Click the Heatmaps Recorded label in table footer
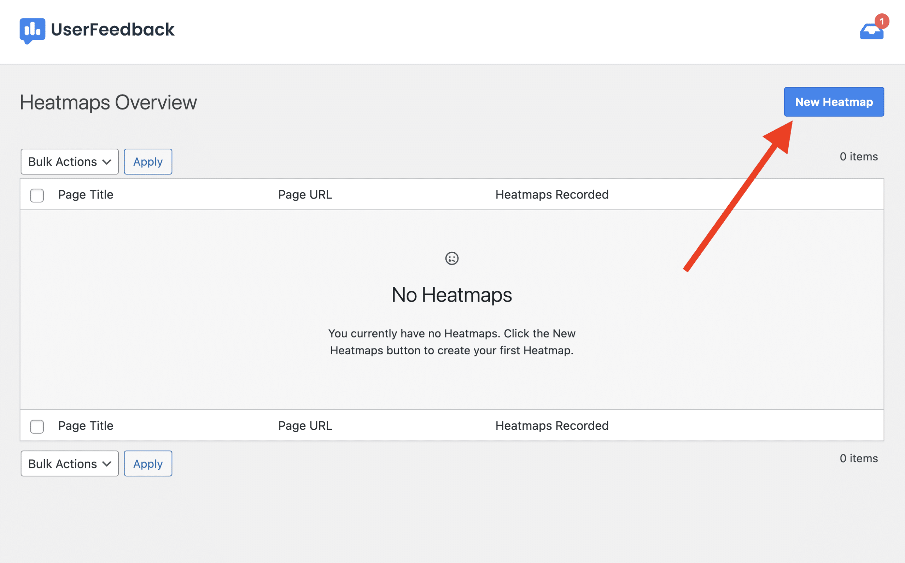The width and height of the screenshot is (905, 563). pos(552,426)
